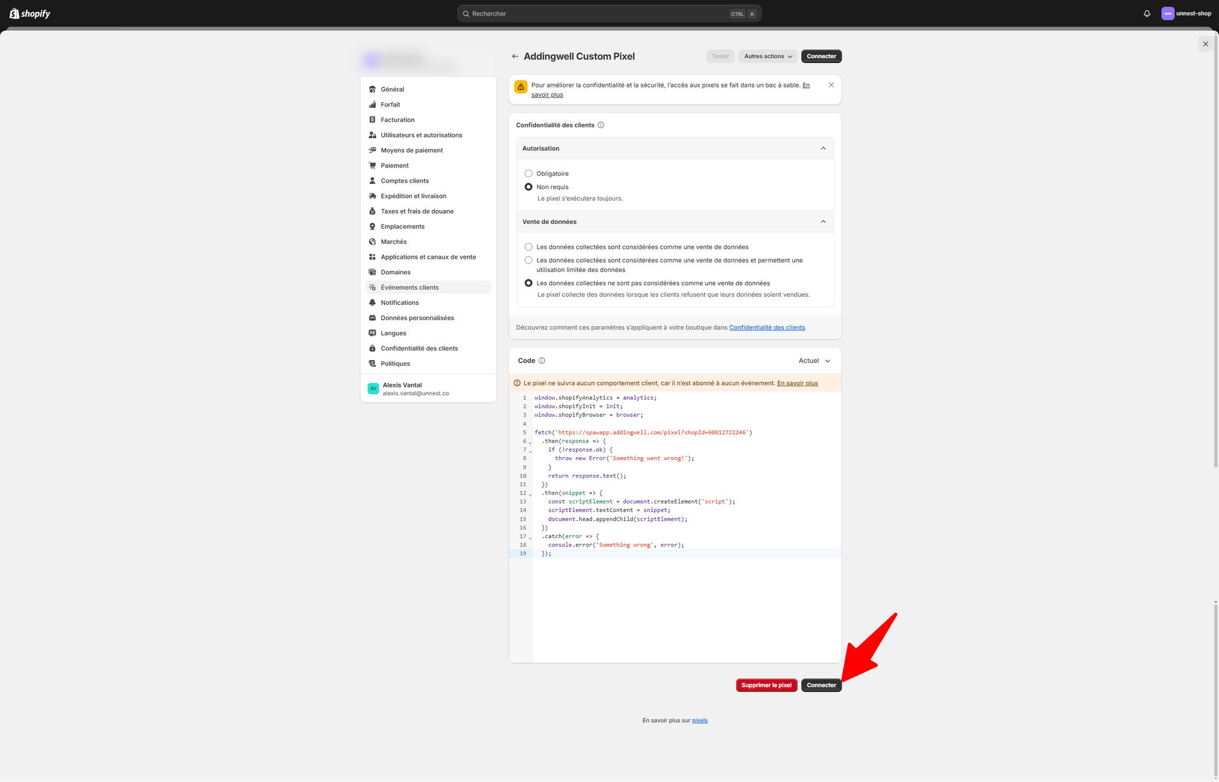Open Facturation settings page
Image resolution: width=1219 pixels, height=782 pixels.
pos(429,120)
